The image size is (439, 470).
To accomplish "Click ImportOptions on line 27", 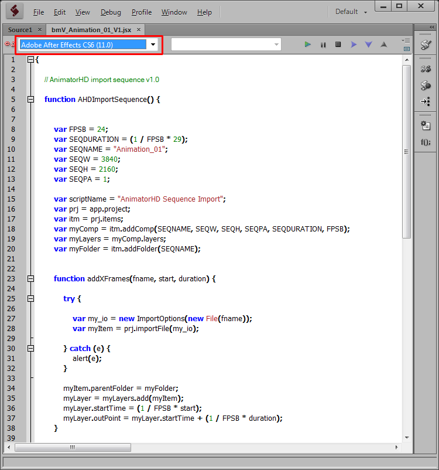I will pyautogui.click(x=160, y=319).
